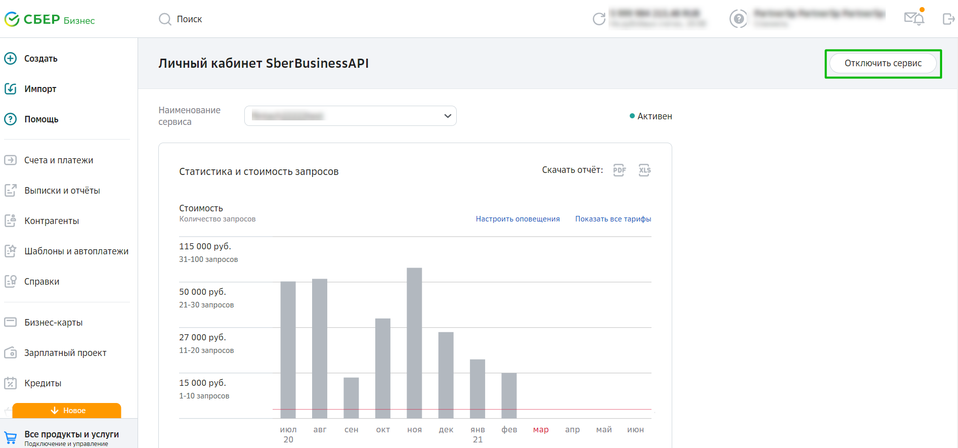Click the апр month label
Viewport: 958px width, 448px height.
pyautogui.click(x=573, y=430)
